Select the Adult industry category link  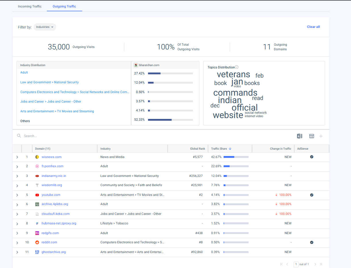tap(24, 73)
